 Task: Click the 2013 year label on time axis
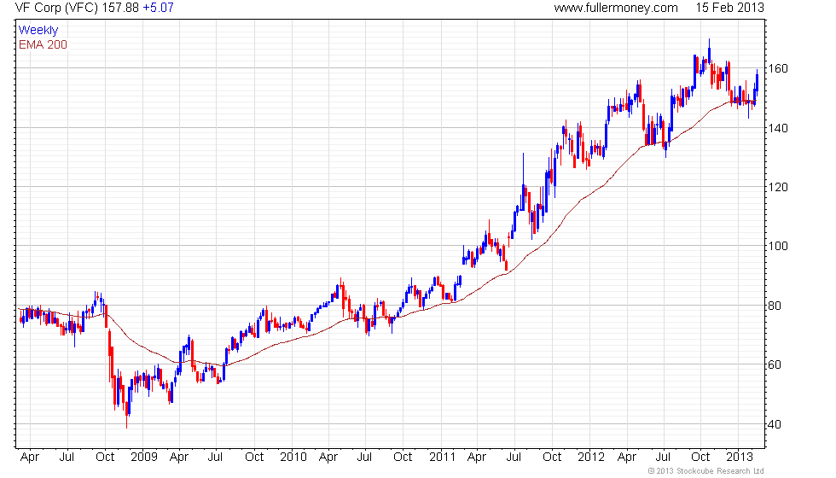coord(740,458)
